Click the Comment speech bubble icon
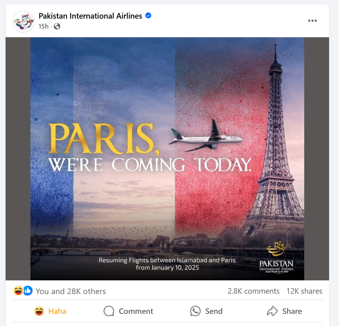 (109, 311)
